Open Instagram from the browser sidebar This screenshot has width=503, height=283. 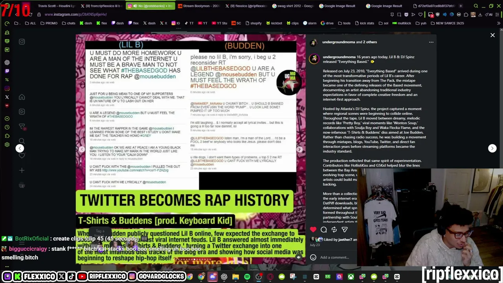point(7,88)
